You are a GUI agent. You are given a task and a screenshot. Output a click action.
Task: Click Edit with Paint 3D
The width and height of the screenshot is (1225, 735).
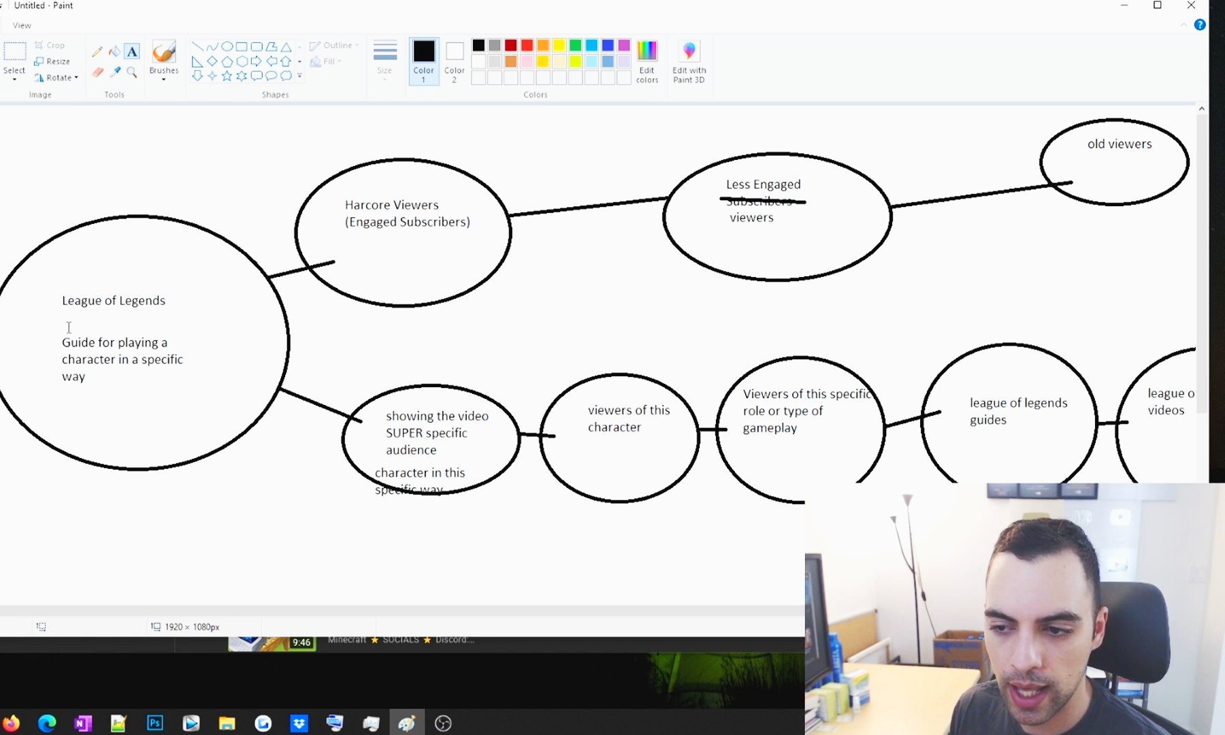pyautogui.click(x=689, y=61)
